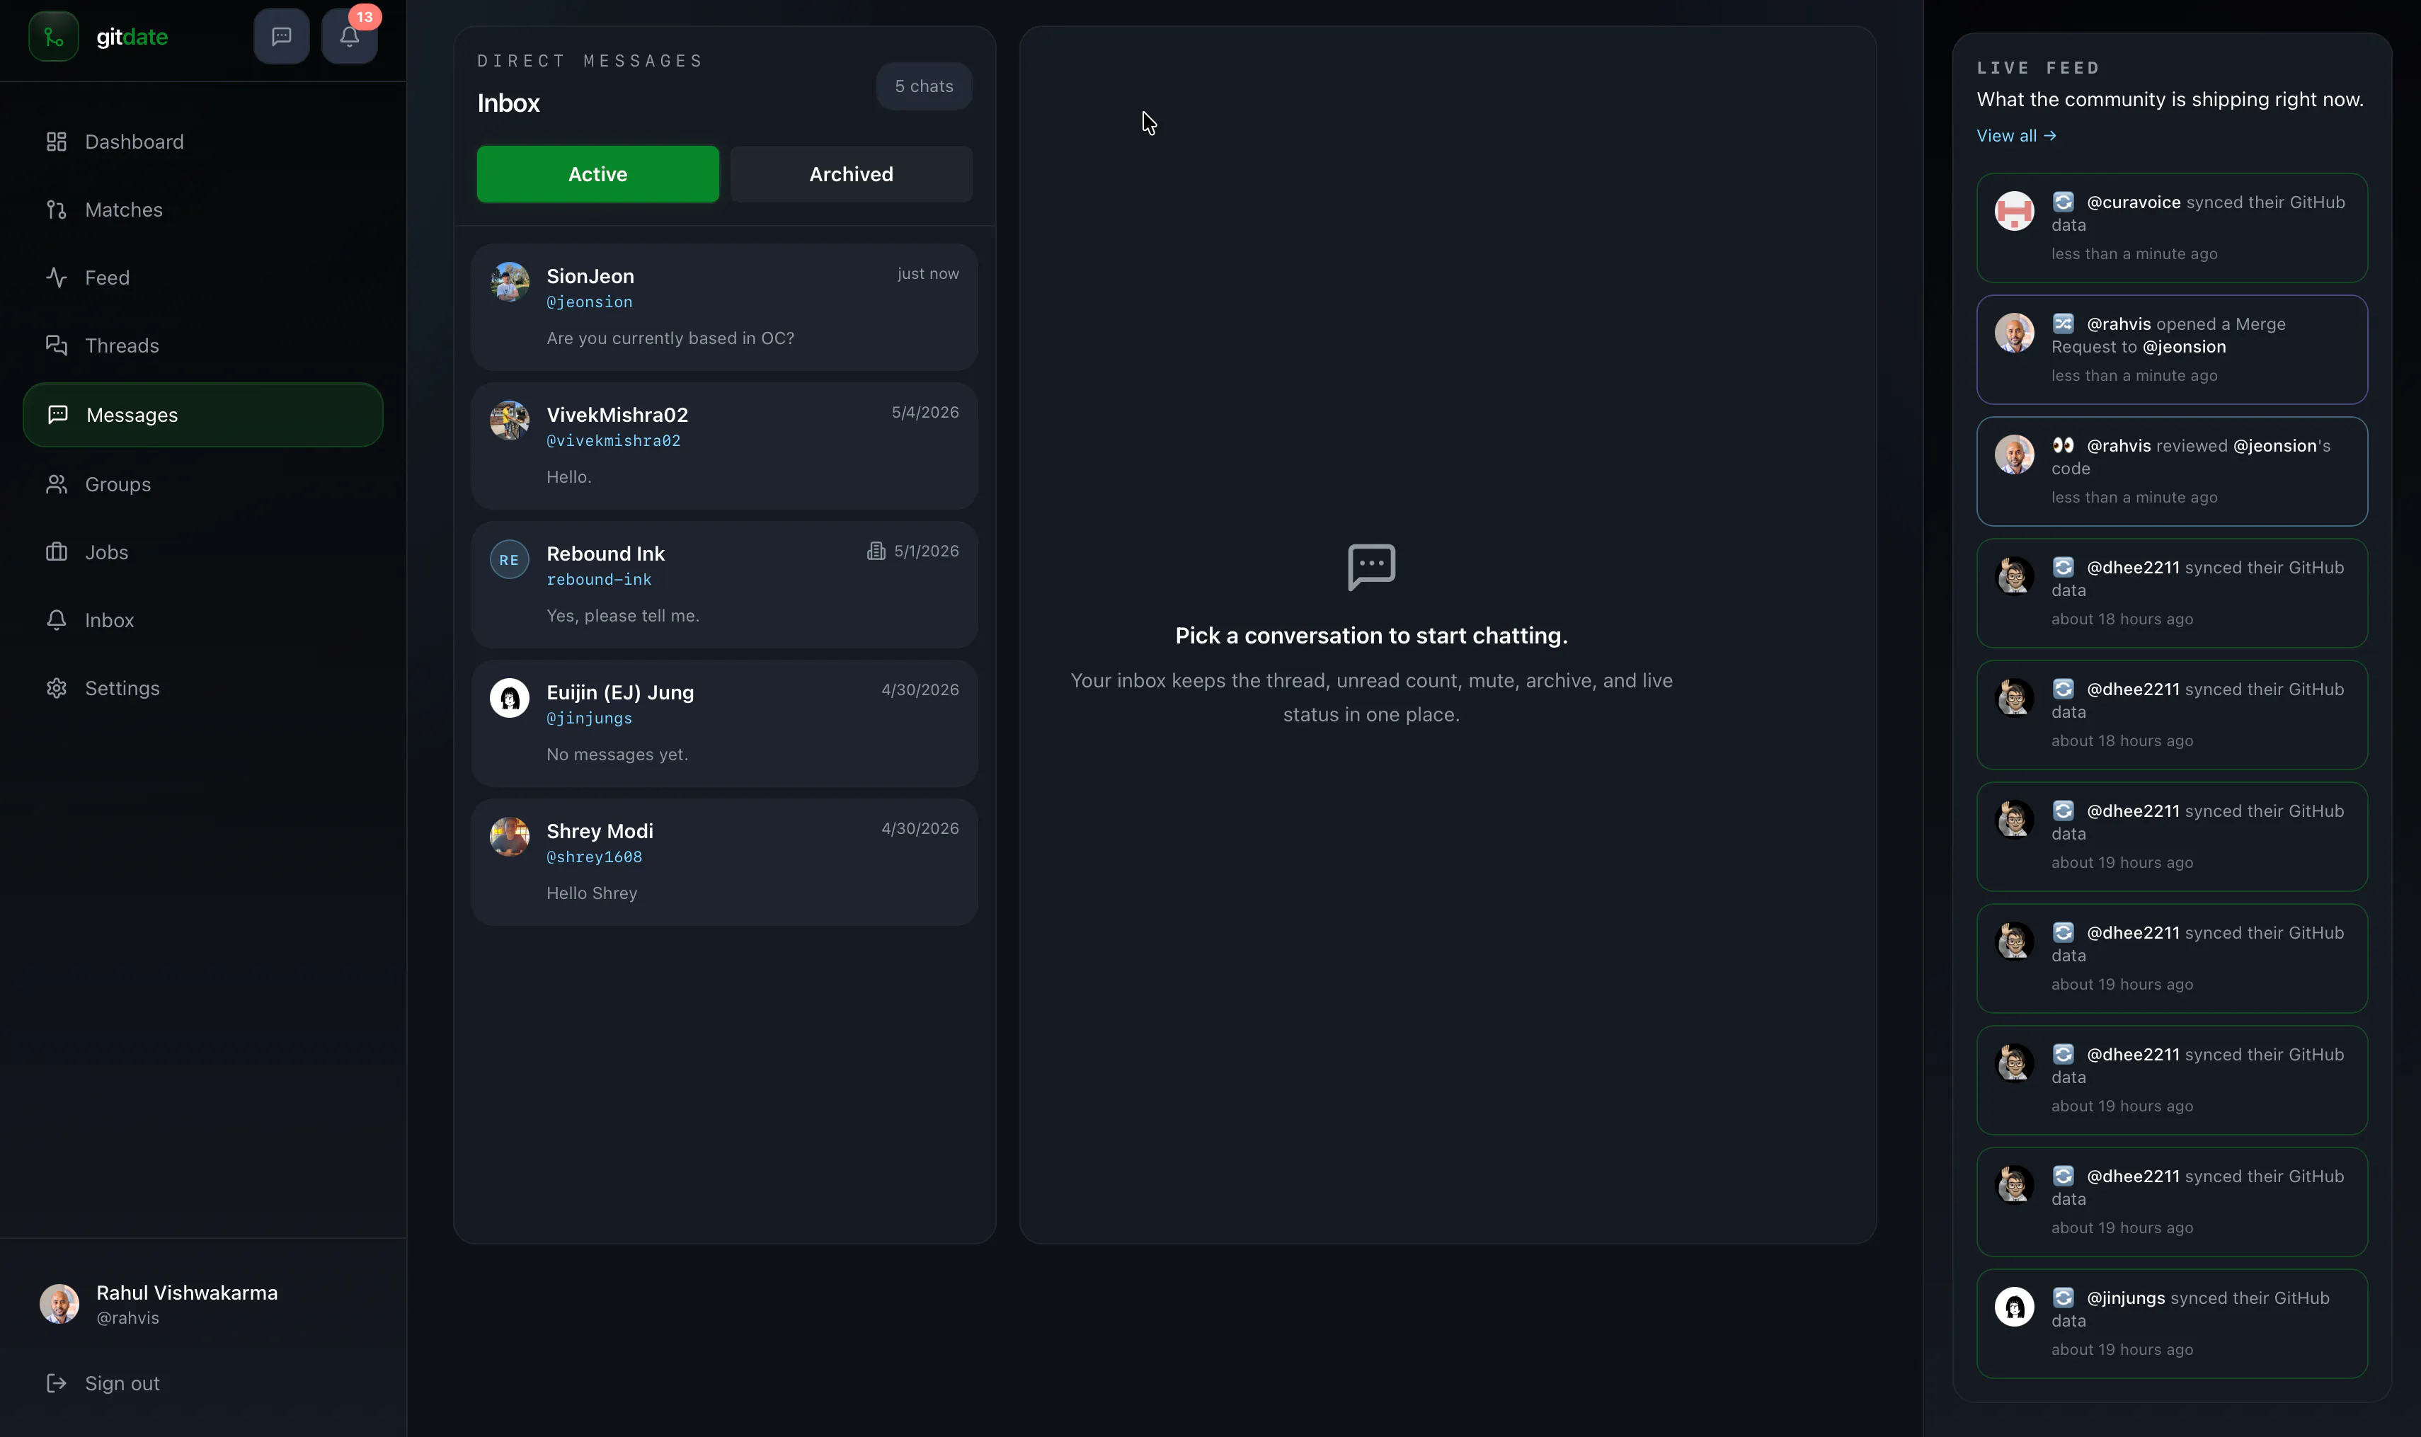Click the Sign out arrow icon

[56, 1382]
